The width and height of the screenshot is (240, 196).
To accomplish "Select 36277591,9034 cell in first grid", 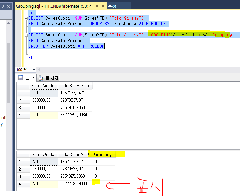I will pyautogui.click(x=75, y=115).
